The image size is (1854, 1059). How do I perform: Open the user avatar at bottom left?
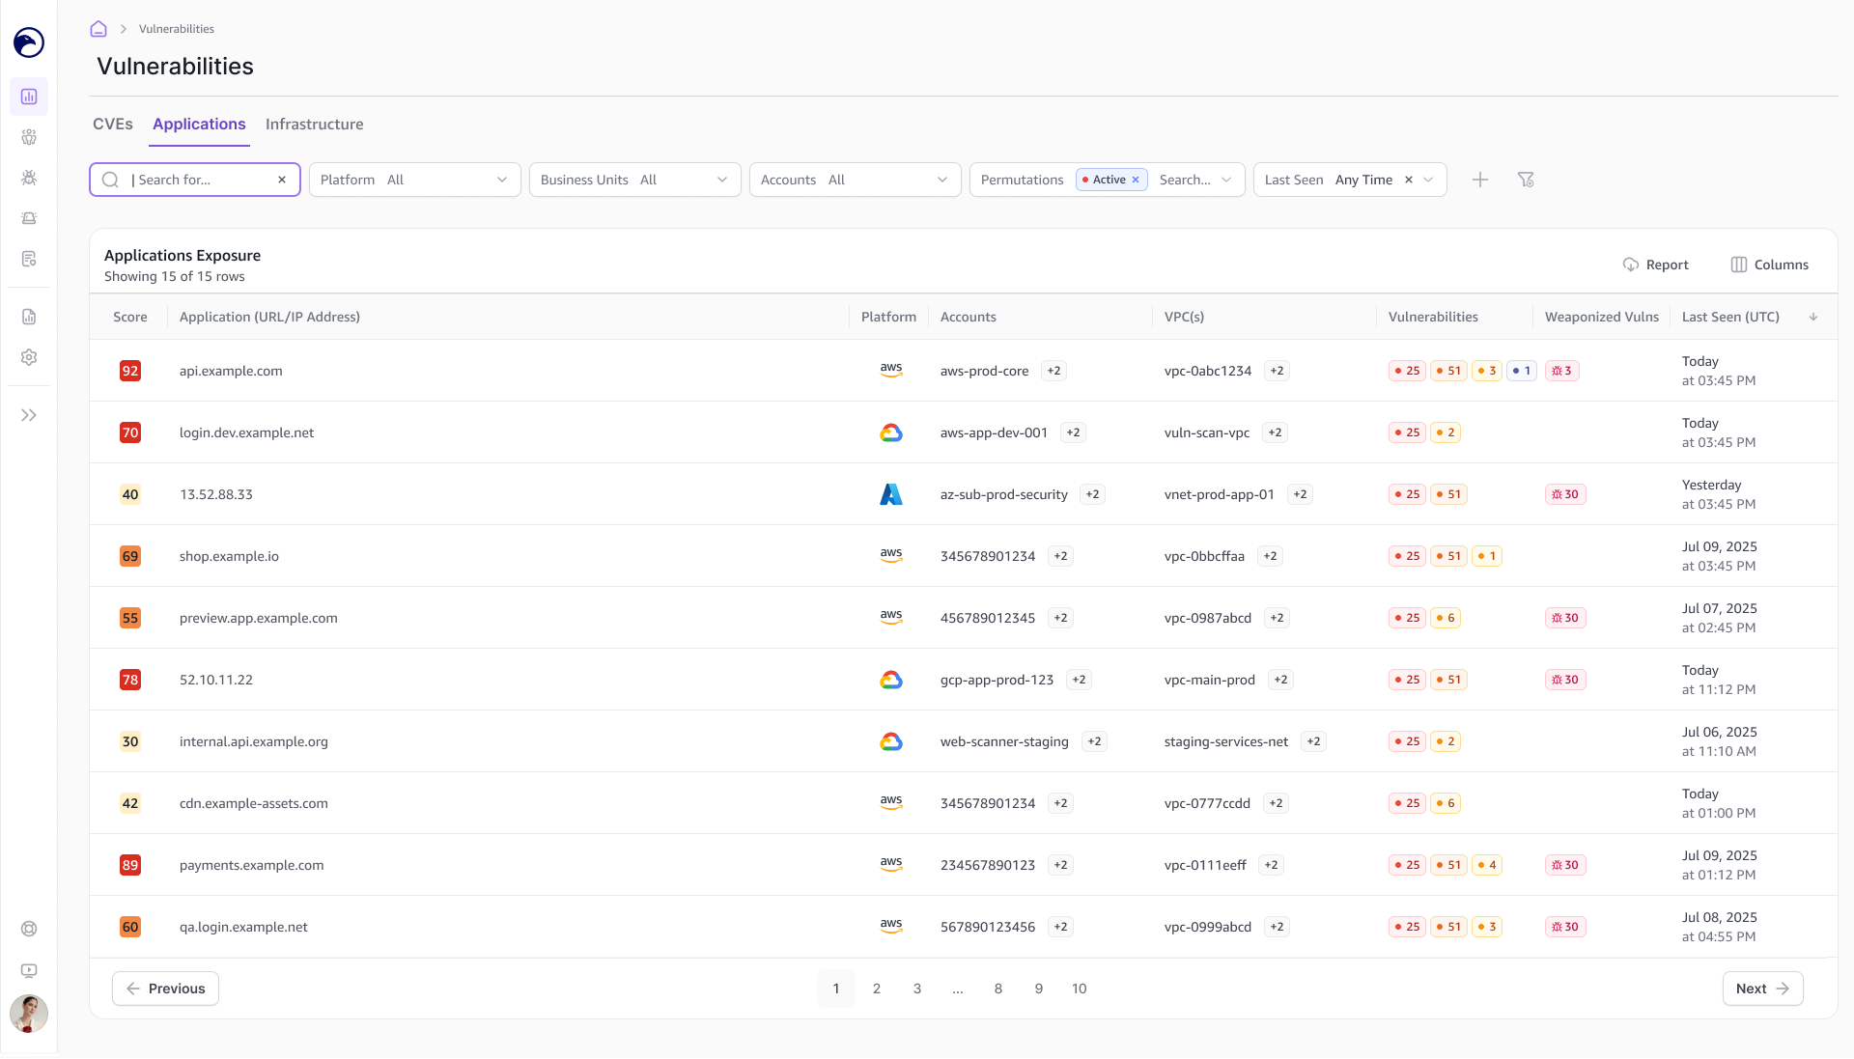click(x=29, y=1014)
